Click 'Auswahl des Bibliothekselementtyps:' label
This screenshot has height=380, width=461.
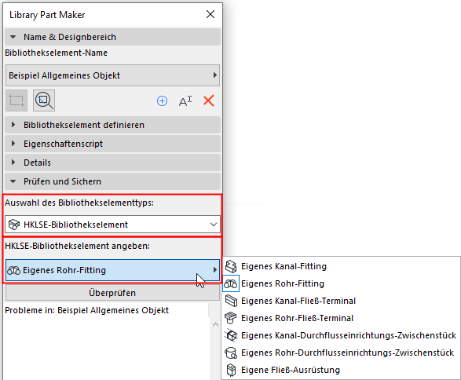coord(79,203)
